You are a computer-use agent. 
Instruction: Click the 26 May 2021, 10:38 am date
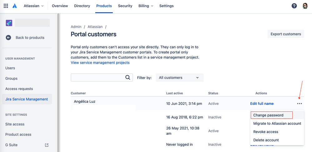point(183,131)
